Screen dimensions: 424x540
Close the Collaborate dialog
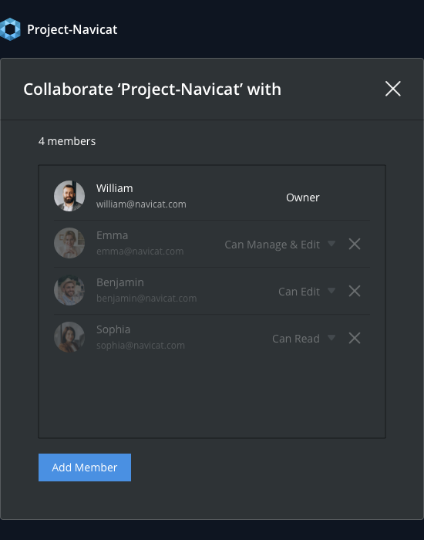tap(393, 89)
